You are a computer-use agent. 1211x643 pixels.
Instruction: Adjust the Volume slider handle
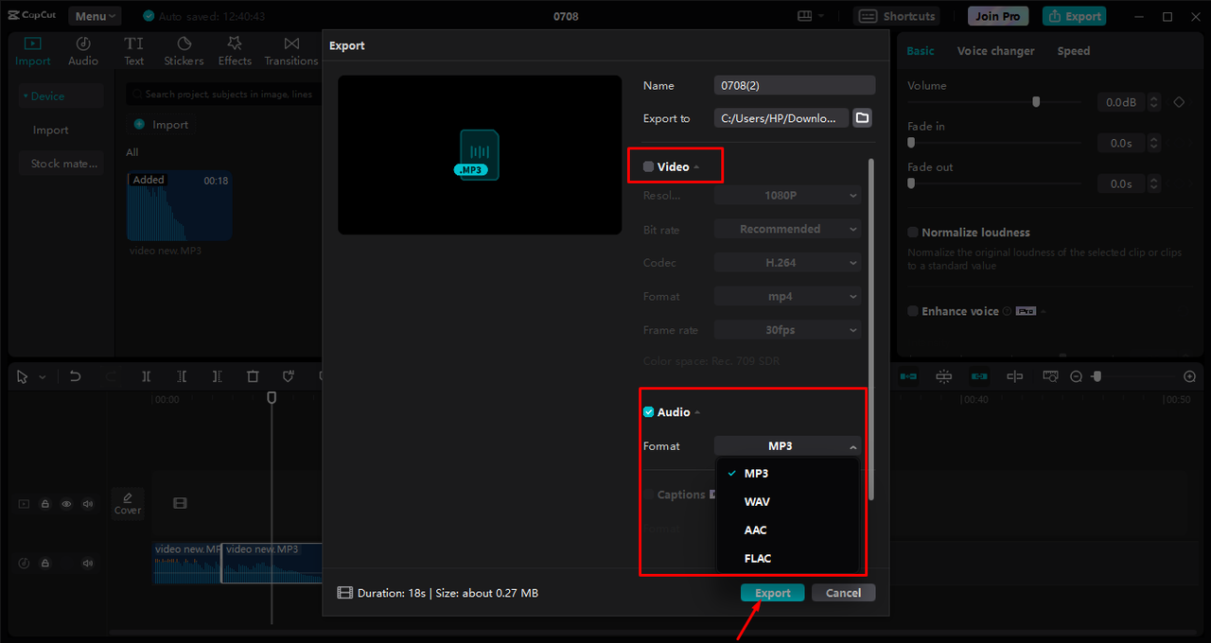1036,102
